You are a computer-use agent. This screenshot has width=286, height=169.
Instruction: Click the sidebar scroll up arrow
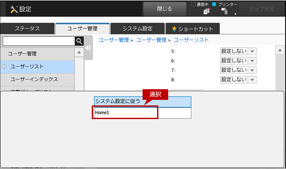click(x=79, y=52)
